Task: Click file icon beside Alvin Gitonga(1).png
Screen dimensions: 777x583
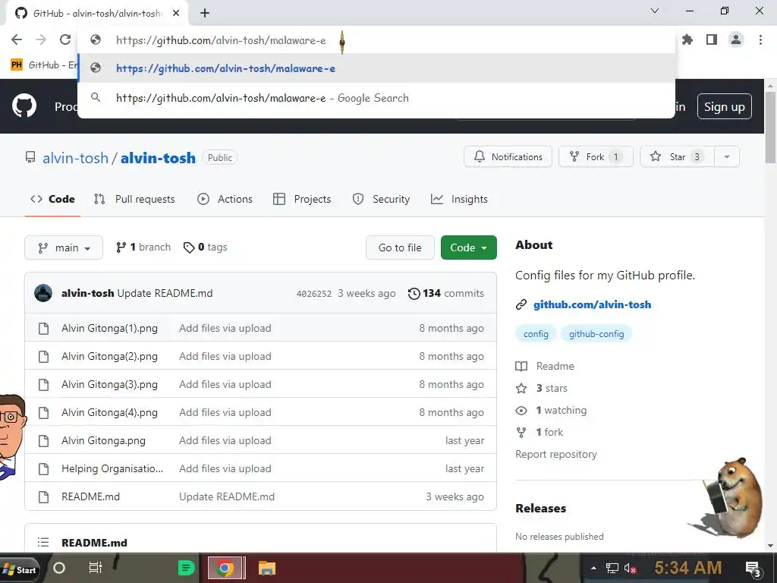Action: [43, 329]
